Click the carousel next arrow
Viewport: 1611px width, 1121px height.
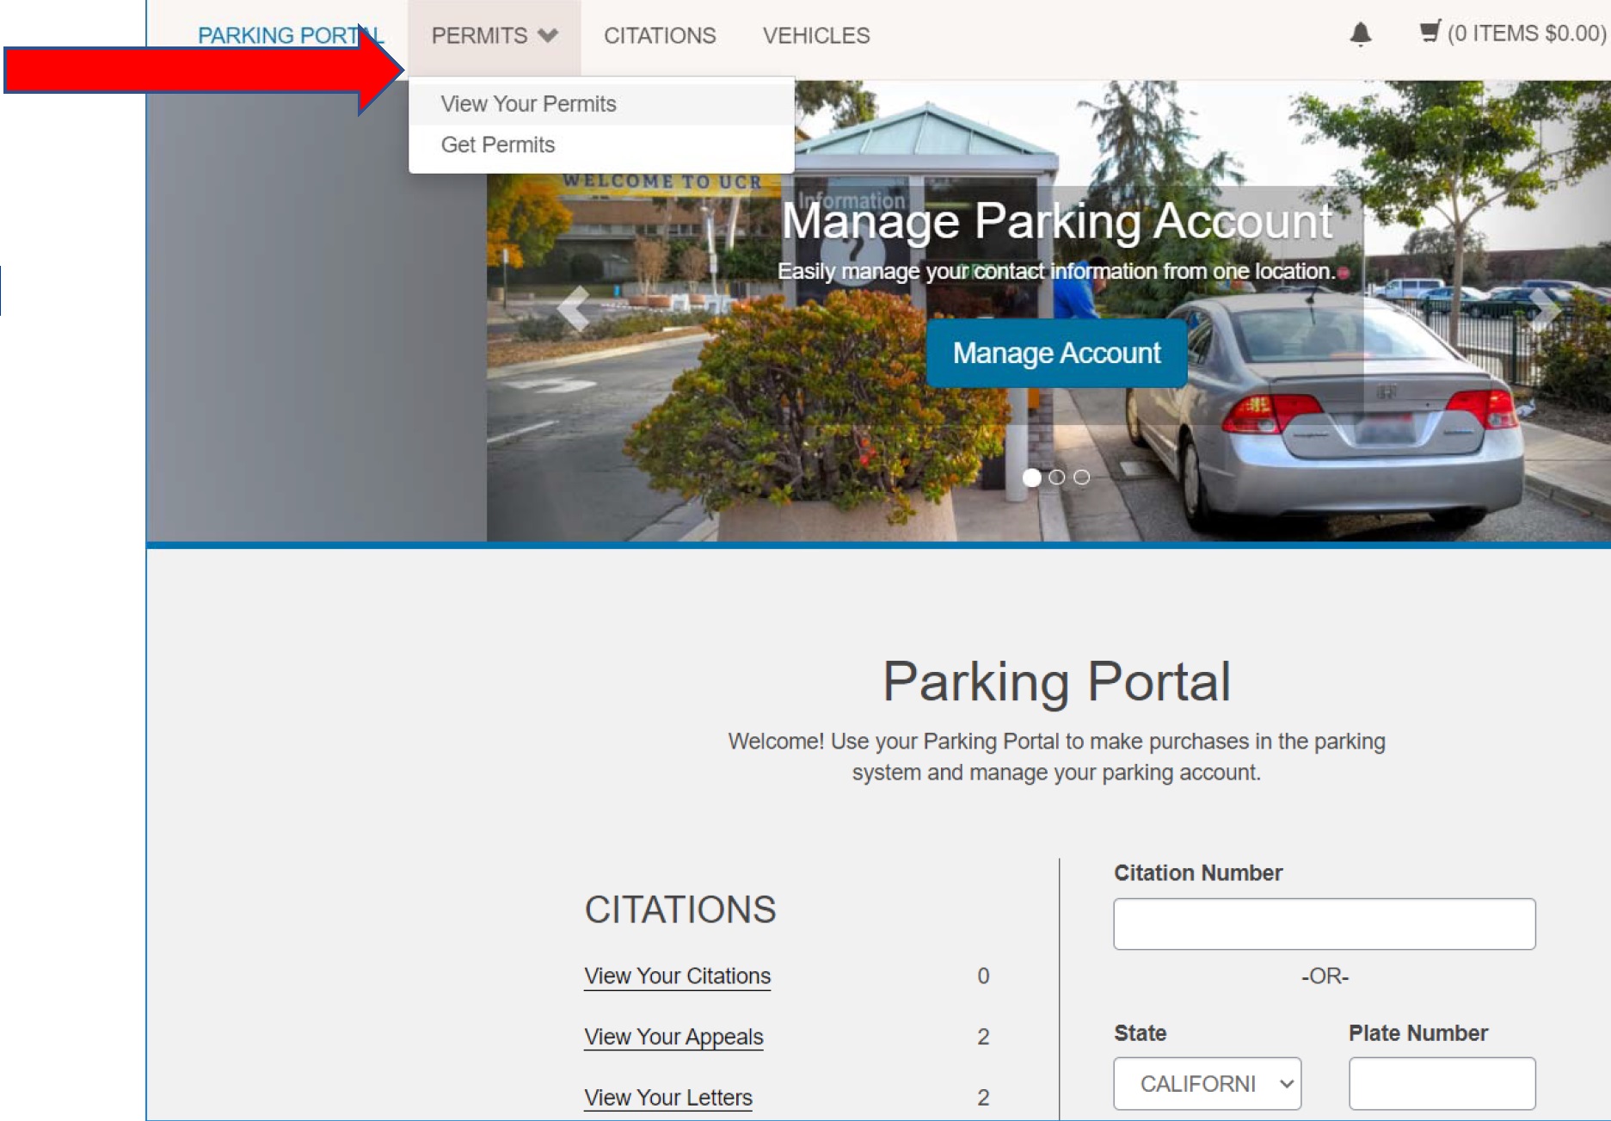click(1544, 310)
